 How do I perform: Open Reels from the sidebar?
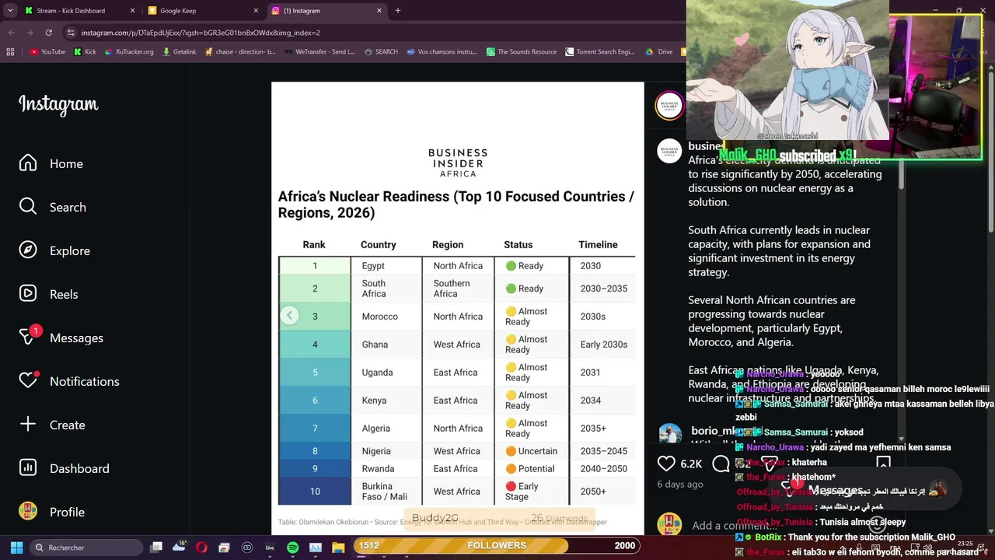[49, 294]
